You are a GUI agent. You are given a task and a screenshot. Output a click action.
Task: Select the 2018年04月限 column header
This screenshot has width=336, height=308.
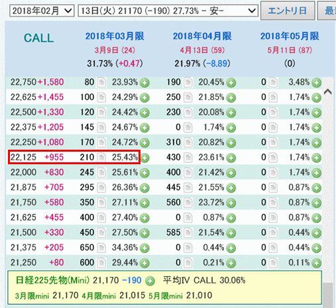[202, 36]
